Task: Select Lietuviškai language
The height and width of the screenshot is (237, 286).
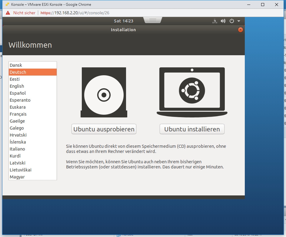Action: [x=33, y=170]
